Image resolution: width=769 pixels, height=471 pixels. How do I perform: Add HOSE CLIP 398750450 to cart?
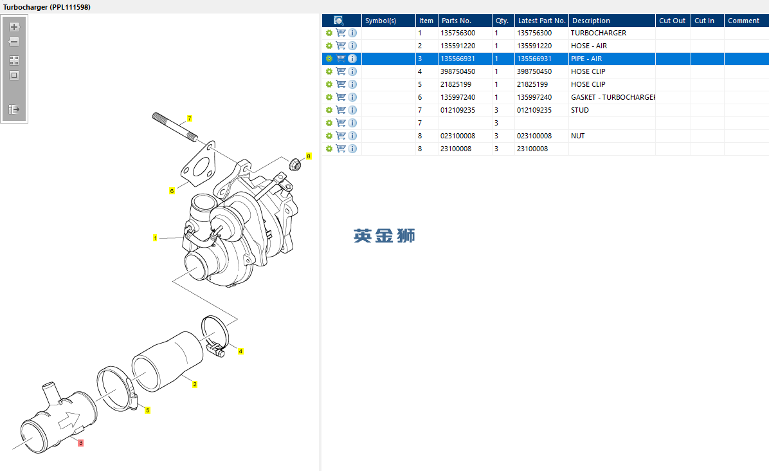341,71
